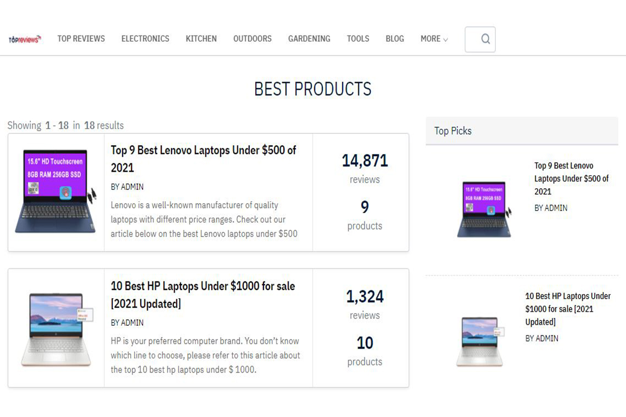The height and width of the screenshot is (417, 626).
Task: Select the OUTDOORS menu item
Action: click(x=252, y=39)
